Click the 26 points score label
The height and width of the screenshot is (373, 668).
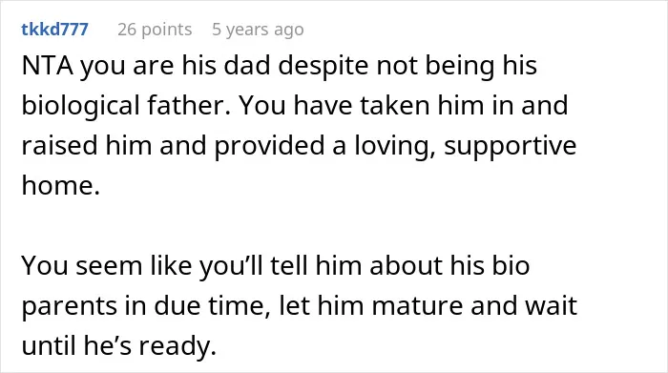(x=155, y=30)
